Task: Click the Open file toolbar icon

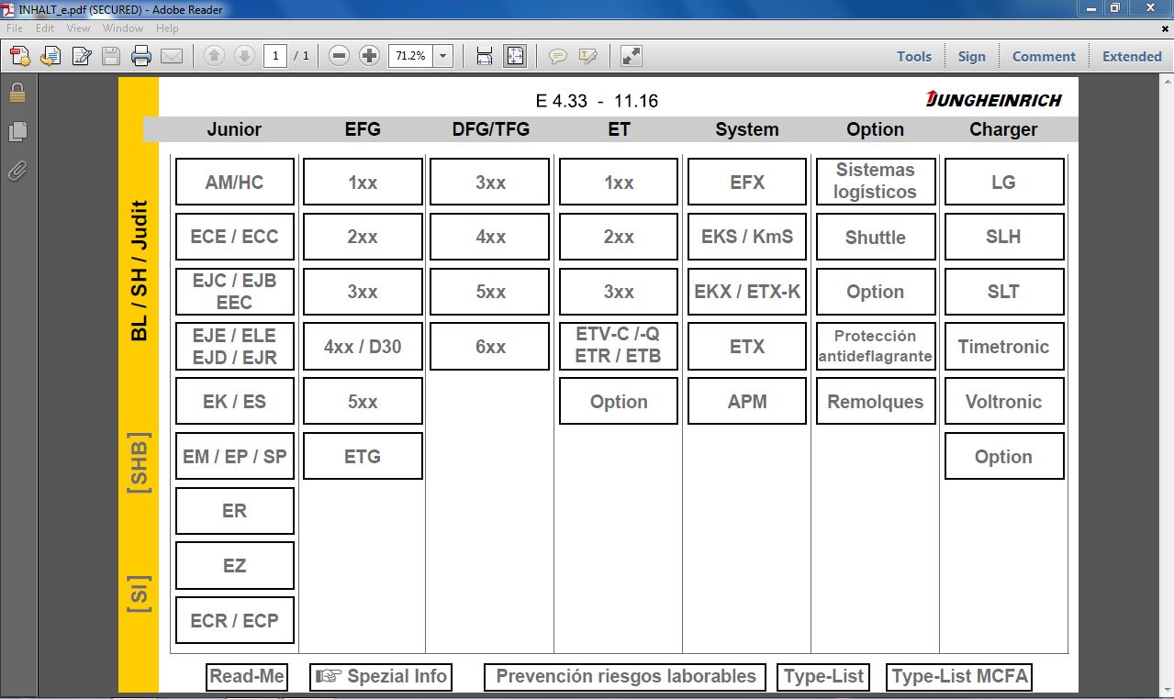Action: 50,56
